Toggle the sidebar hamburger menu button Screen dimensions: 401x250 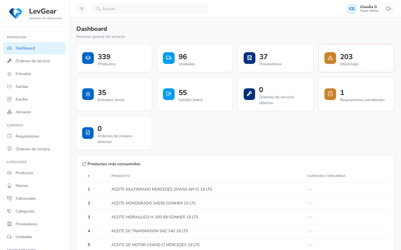pos(82,9)
